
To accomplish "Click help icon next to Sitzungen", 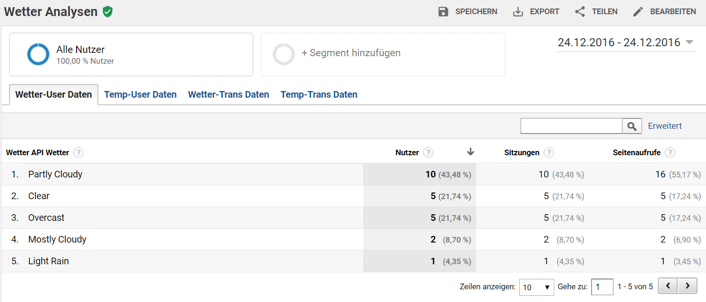I will [549, 152].
